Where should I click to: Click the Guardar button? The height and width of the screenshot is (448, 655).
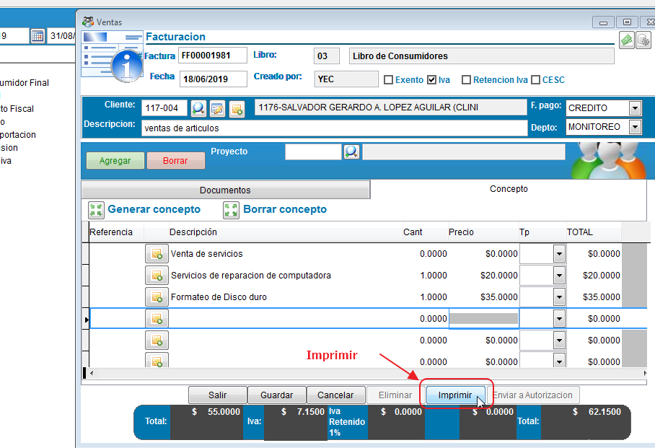tap(276, 395)
